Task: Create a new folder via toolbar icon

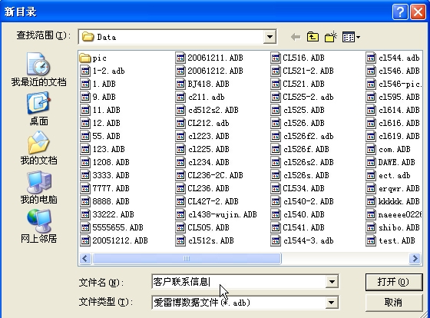Action: pos(330,37)
